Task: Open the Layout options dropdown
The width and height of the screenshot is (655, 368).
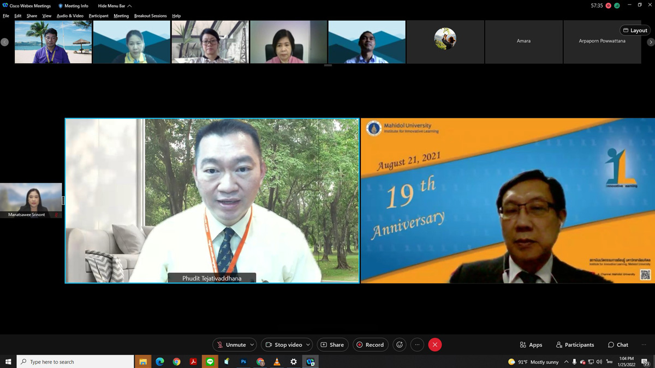Action: pyautogui.click(x=635, y=31)
